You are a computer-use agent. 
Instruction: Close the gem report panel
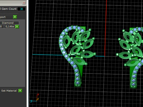[24, 3]
